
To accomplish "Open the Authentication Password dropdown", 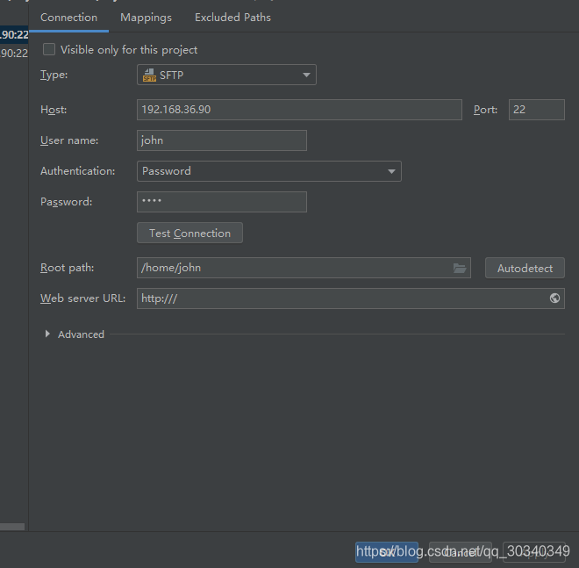I will tap(268, 171).
